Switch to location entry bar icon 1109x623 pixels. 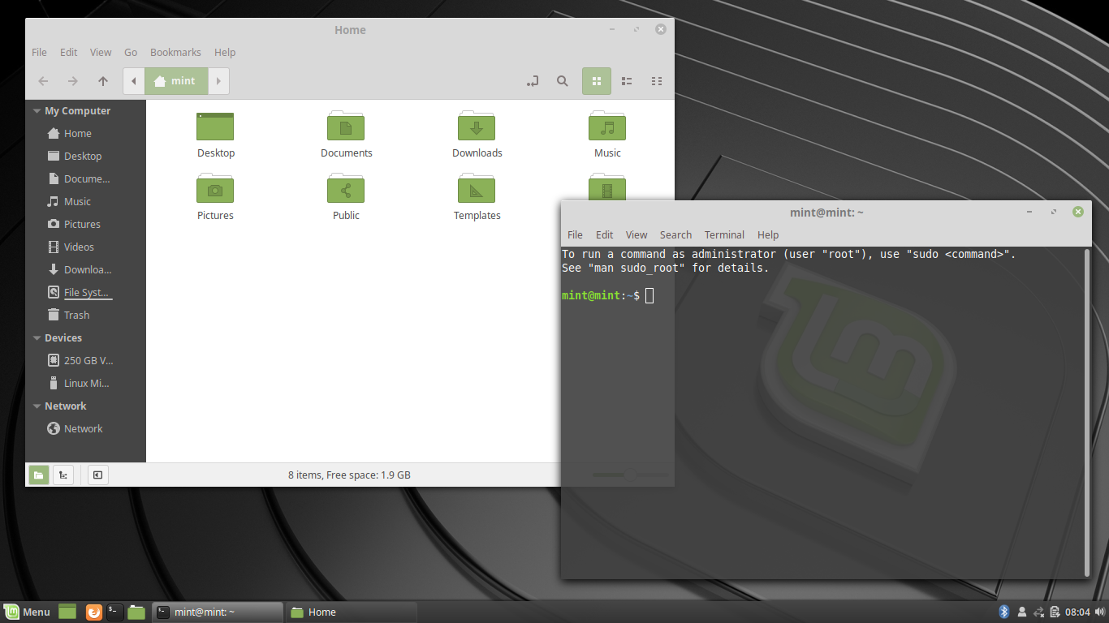pos(533,81)
